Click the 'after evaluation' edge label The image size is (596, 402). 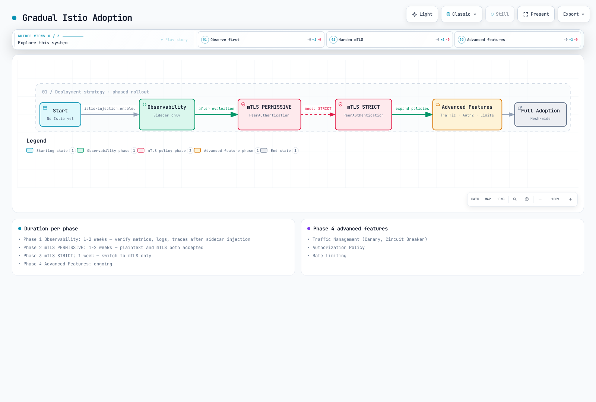(216, 109)
